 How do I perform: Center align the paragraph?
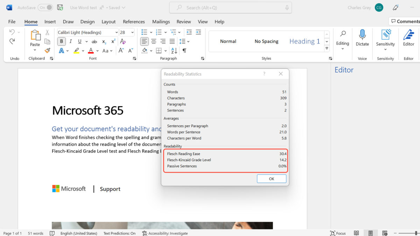pyautogui.click(x=154, y=41)
